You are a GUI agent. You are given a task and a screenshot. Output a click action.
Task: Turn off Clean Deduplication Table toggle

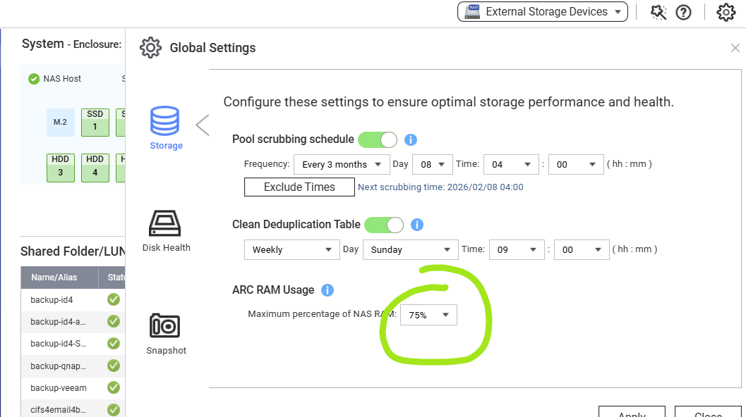tap(383, 225)
